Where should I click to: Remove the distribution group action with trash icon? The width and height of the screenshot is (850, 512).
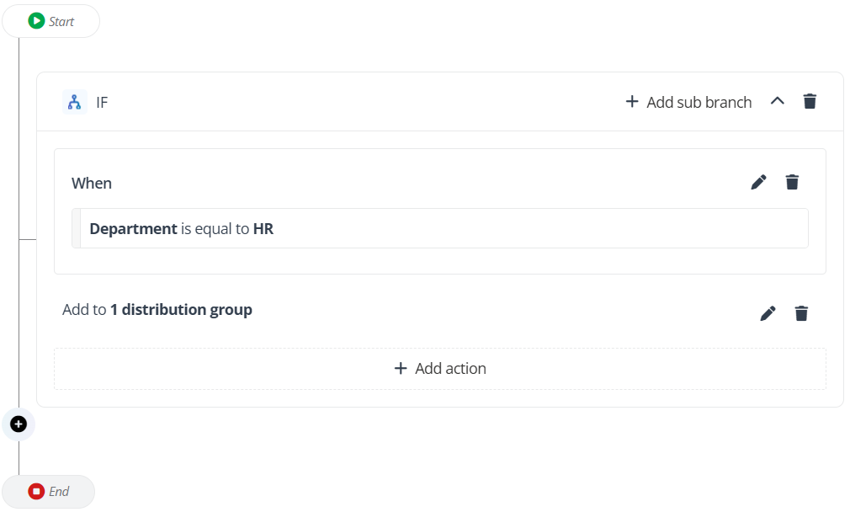(801, 312)
